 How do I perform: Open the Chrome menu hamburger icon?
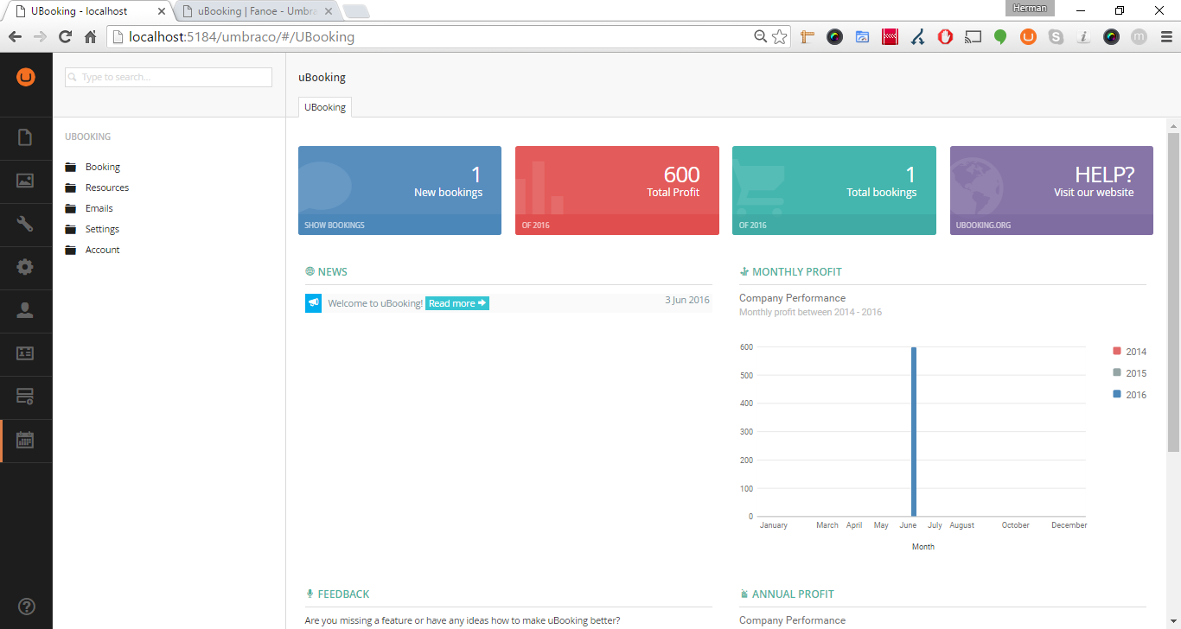pyautogui.click(x=1165, y=37)
